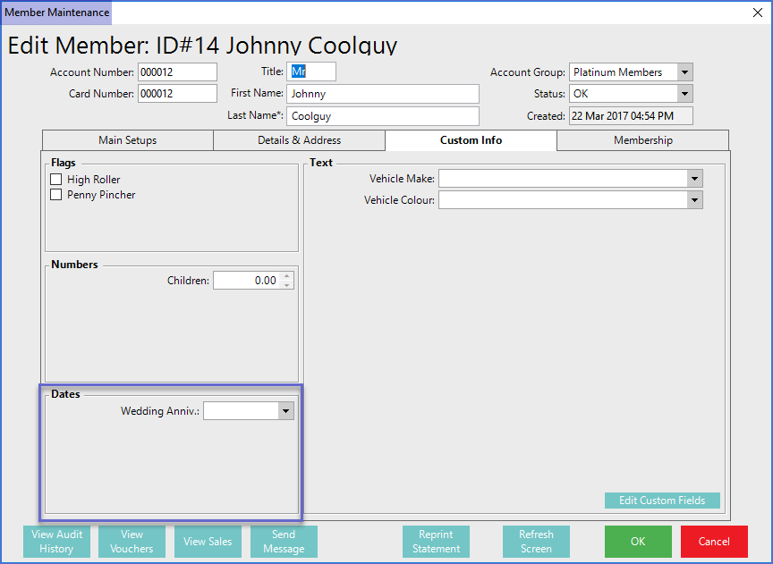Screen dimensions: 773x564
Task: Open the Wedding Anniv. date picker
Action: tap(285, 411)
